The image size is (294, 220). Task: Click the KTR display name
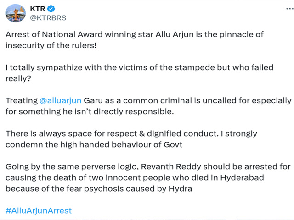click(38, 9)
